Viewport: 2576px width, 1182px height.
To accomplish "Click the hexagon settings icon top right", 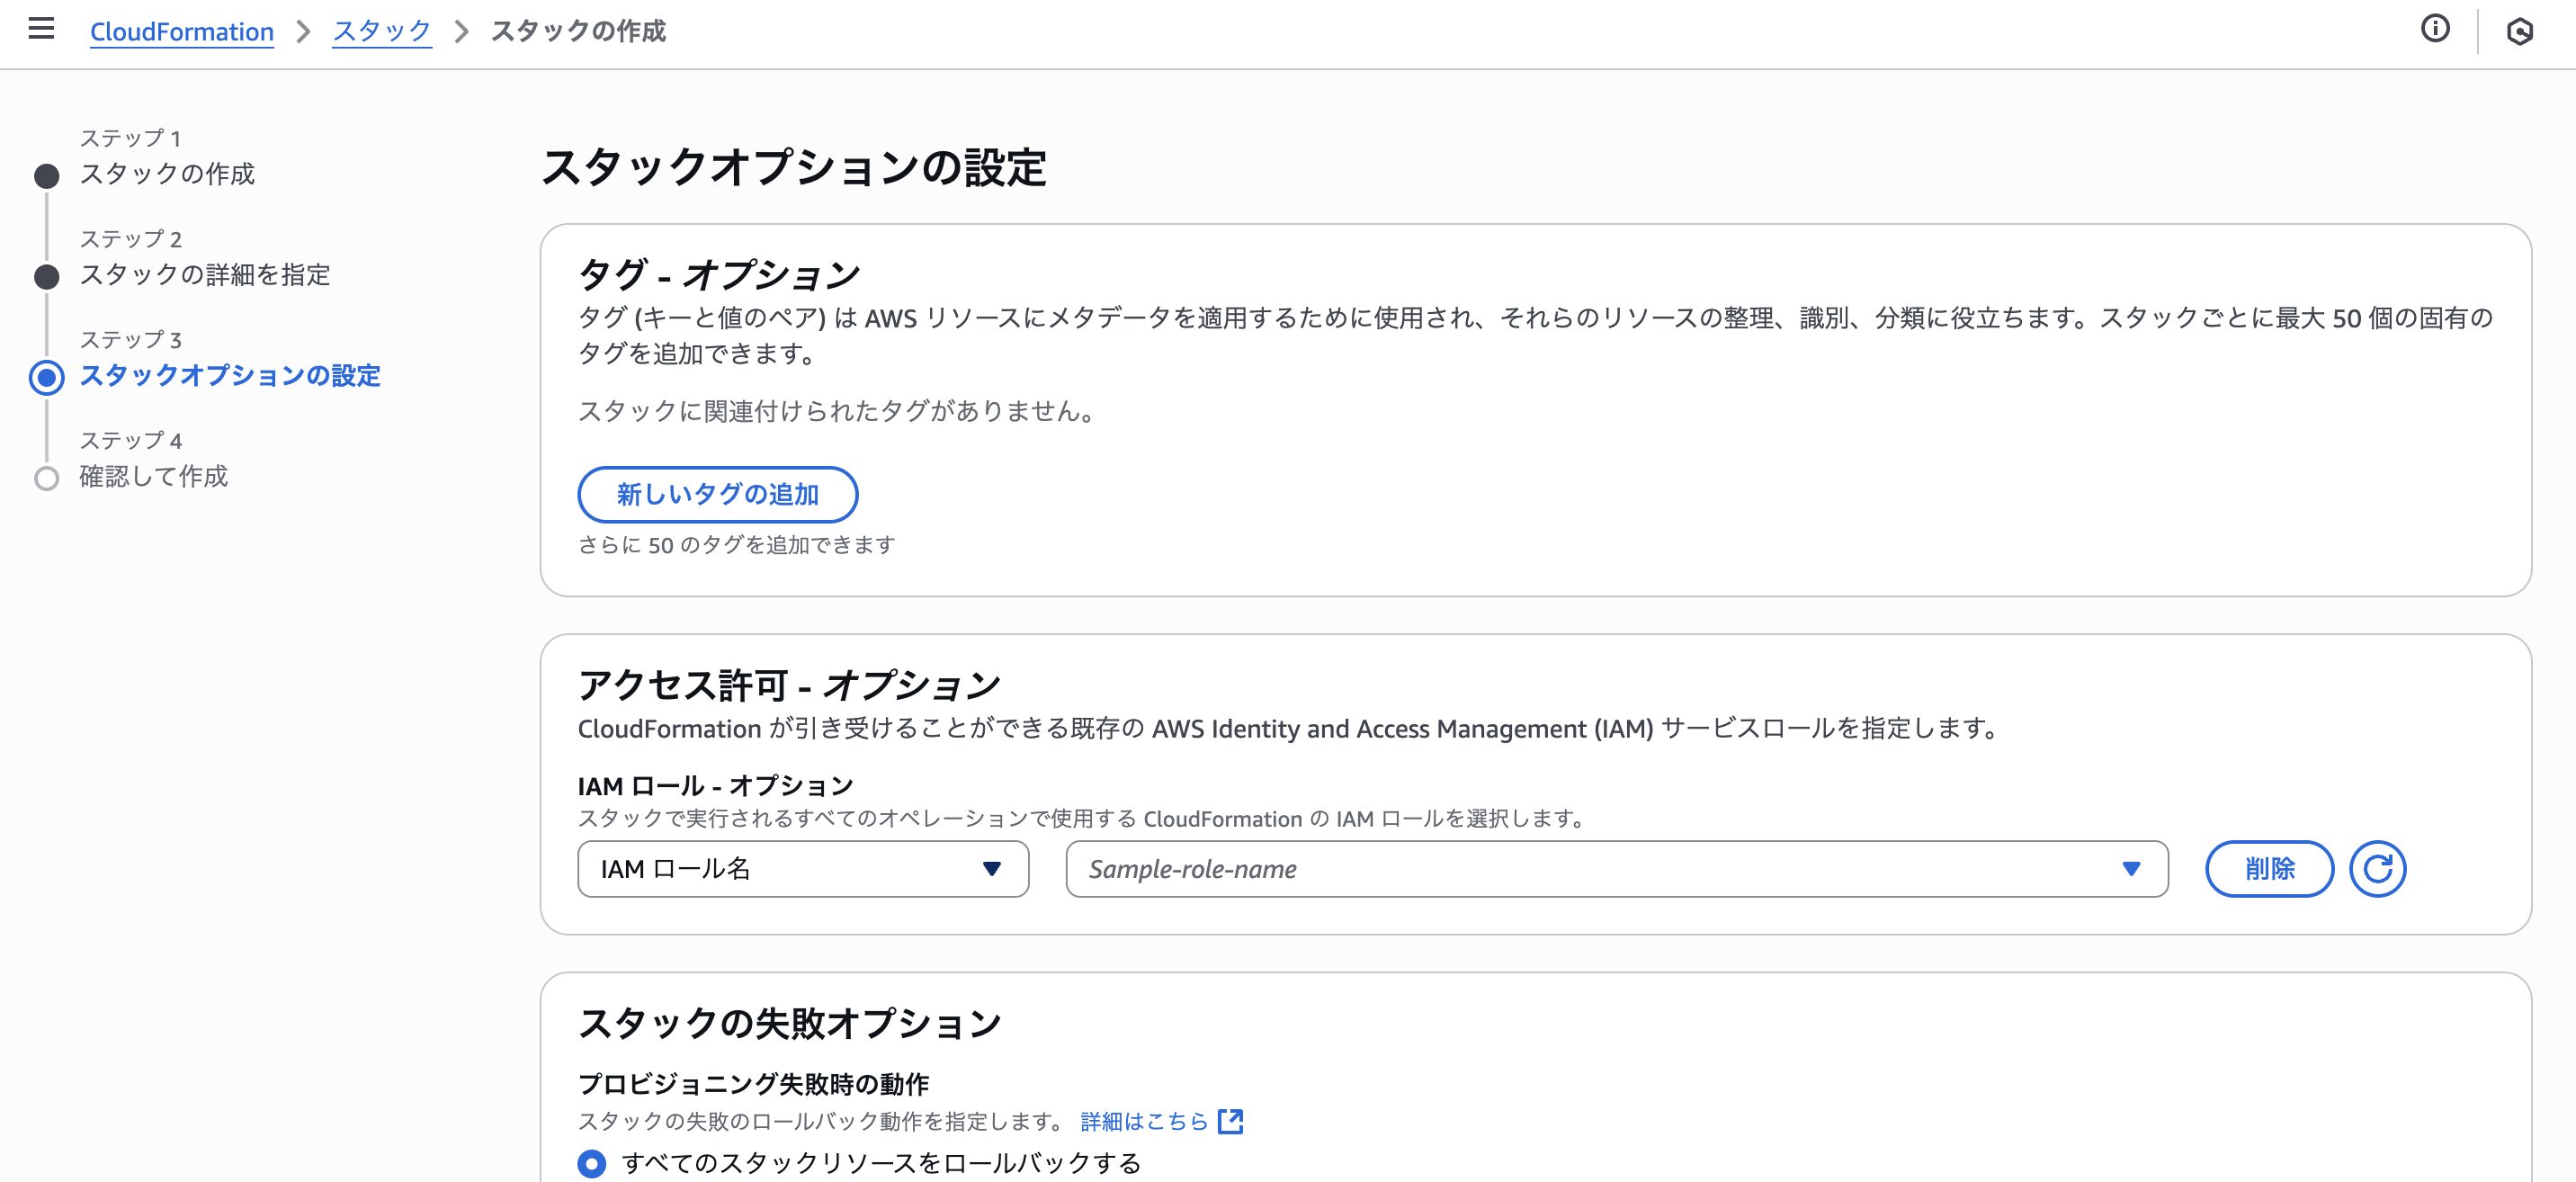I will [2520, 32].
